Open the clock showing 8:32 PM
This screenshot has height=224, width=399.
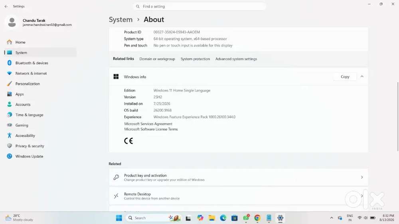click(387, 218)
